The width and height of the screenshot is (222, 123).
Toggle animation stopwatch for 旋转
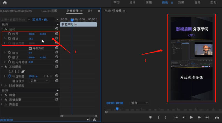9,53
